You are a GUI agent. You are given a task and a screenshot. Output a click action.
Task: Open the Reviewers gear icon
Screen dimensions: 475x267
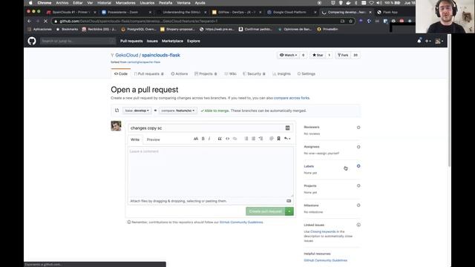pos(358,128)
